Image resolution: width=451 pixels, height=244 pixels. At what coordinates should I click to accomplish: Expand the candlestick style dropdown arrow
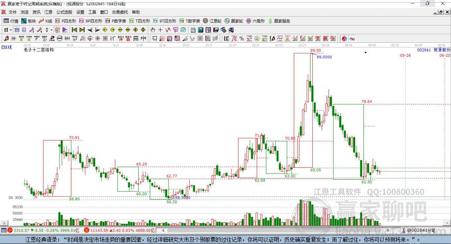52,30
